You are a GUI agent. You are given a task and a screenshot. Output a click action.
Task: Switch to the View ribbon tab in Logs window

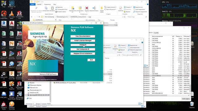click(x=54, y=4)
